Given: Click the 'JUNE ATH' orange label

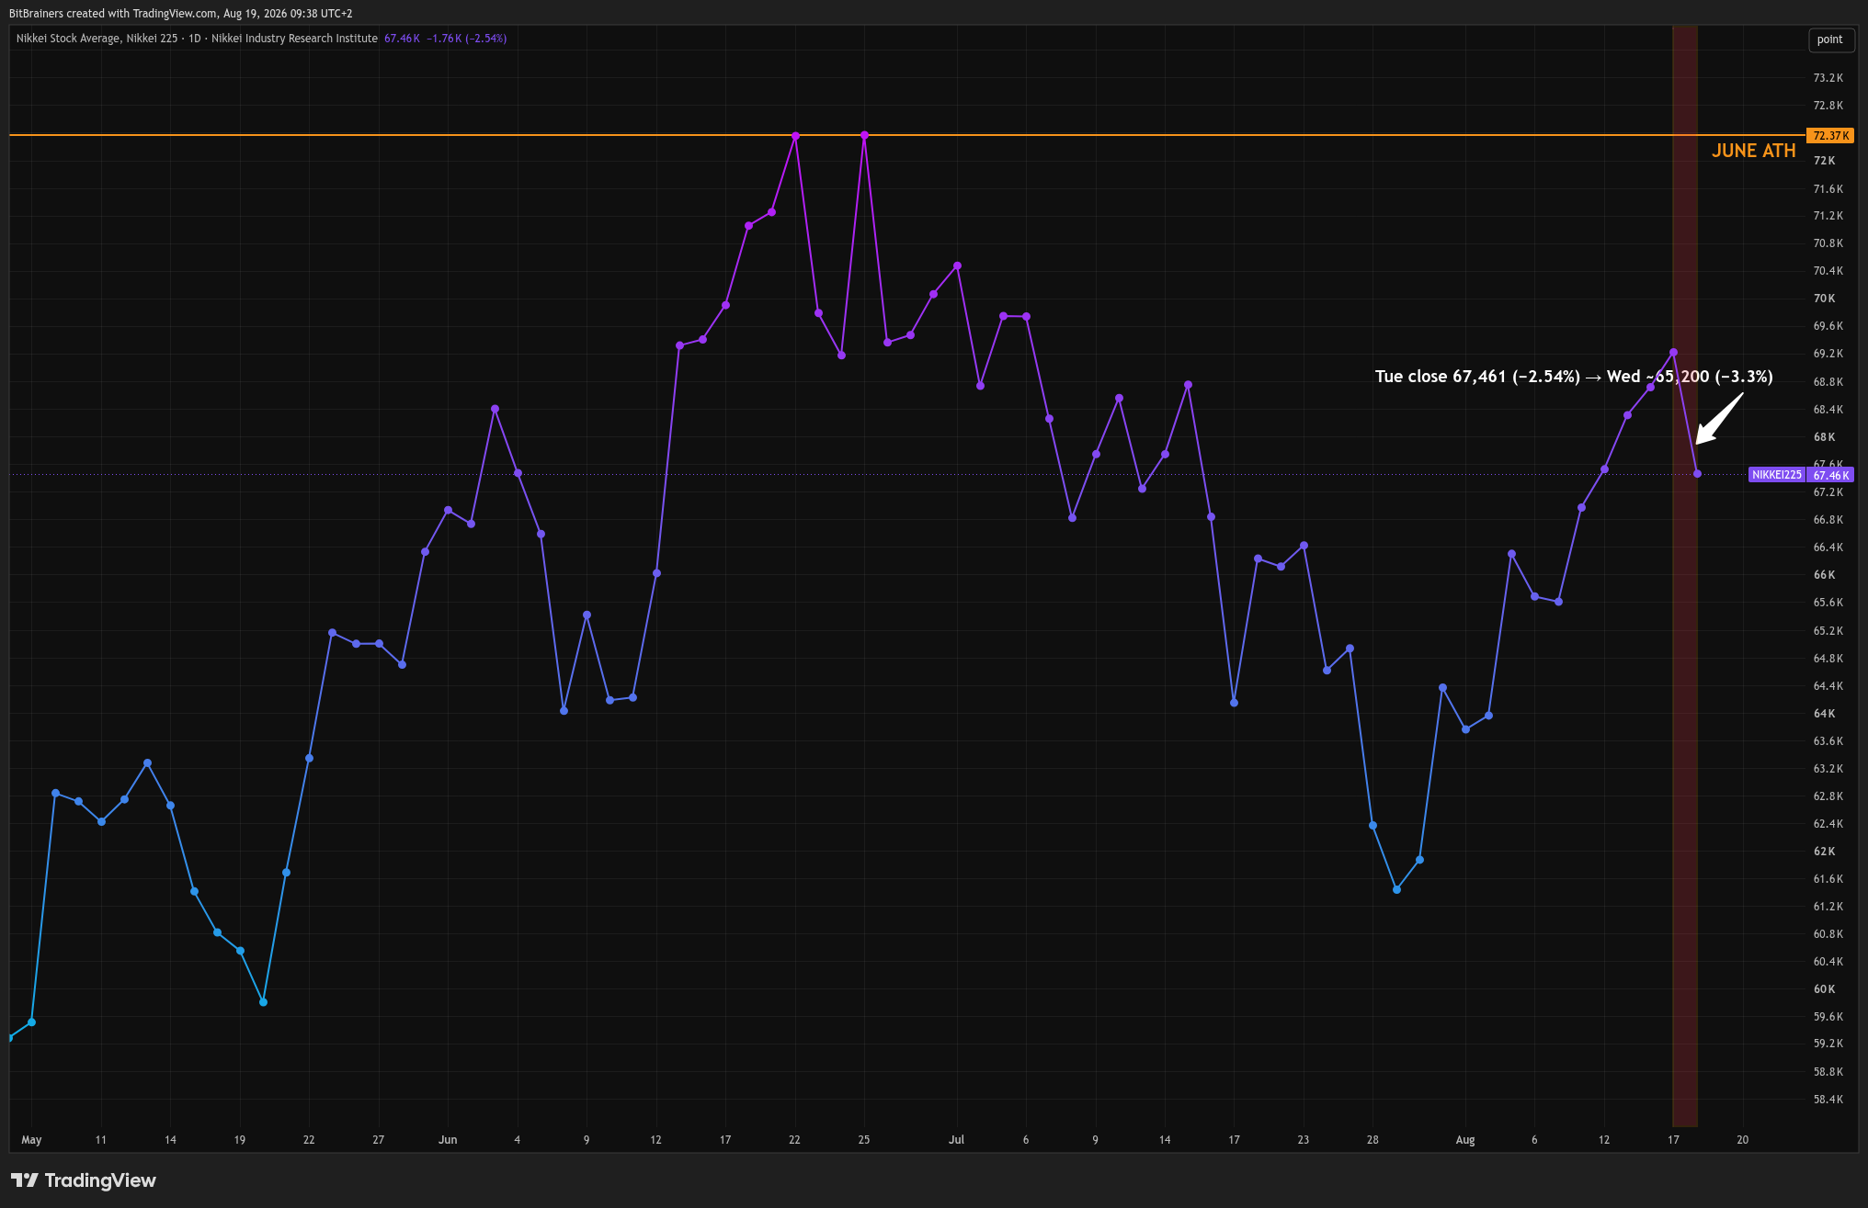Looking at the screenshot, I should (1753, 151).
